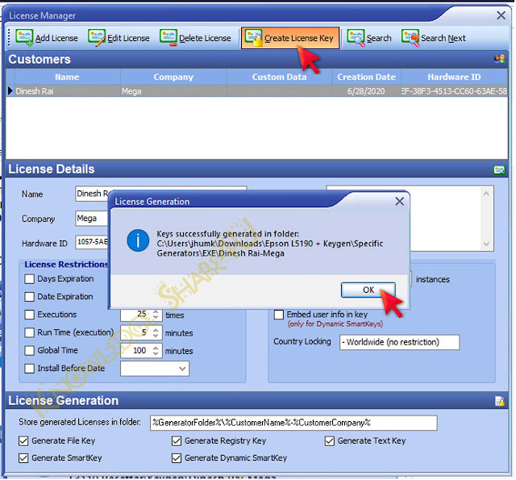Sort customers by Company column
The image size is (516, 480).
pos(173,77)
